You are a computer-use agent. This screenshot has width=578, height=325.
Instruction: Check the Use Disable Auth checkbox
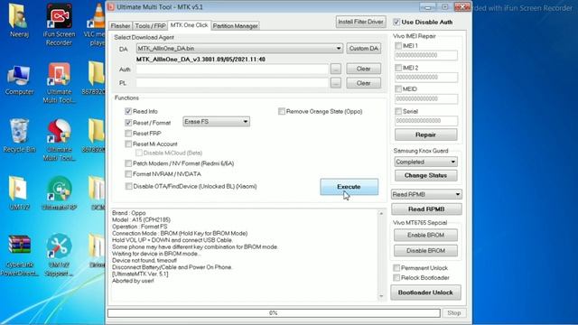pos(396,22)
